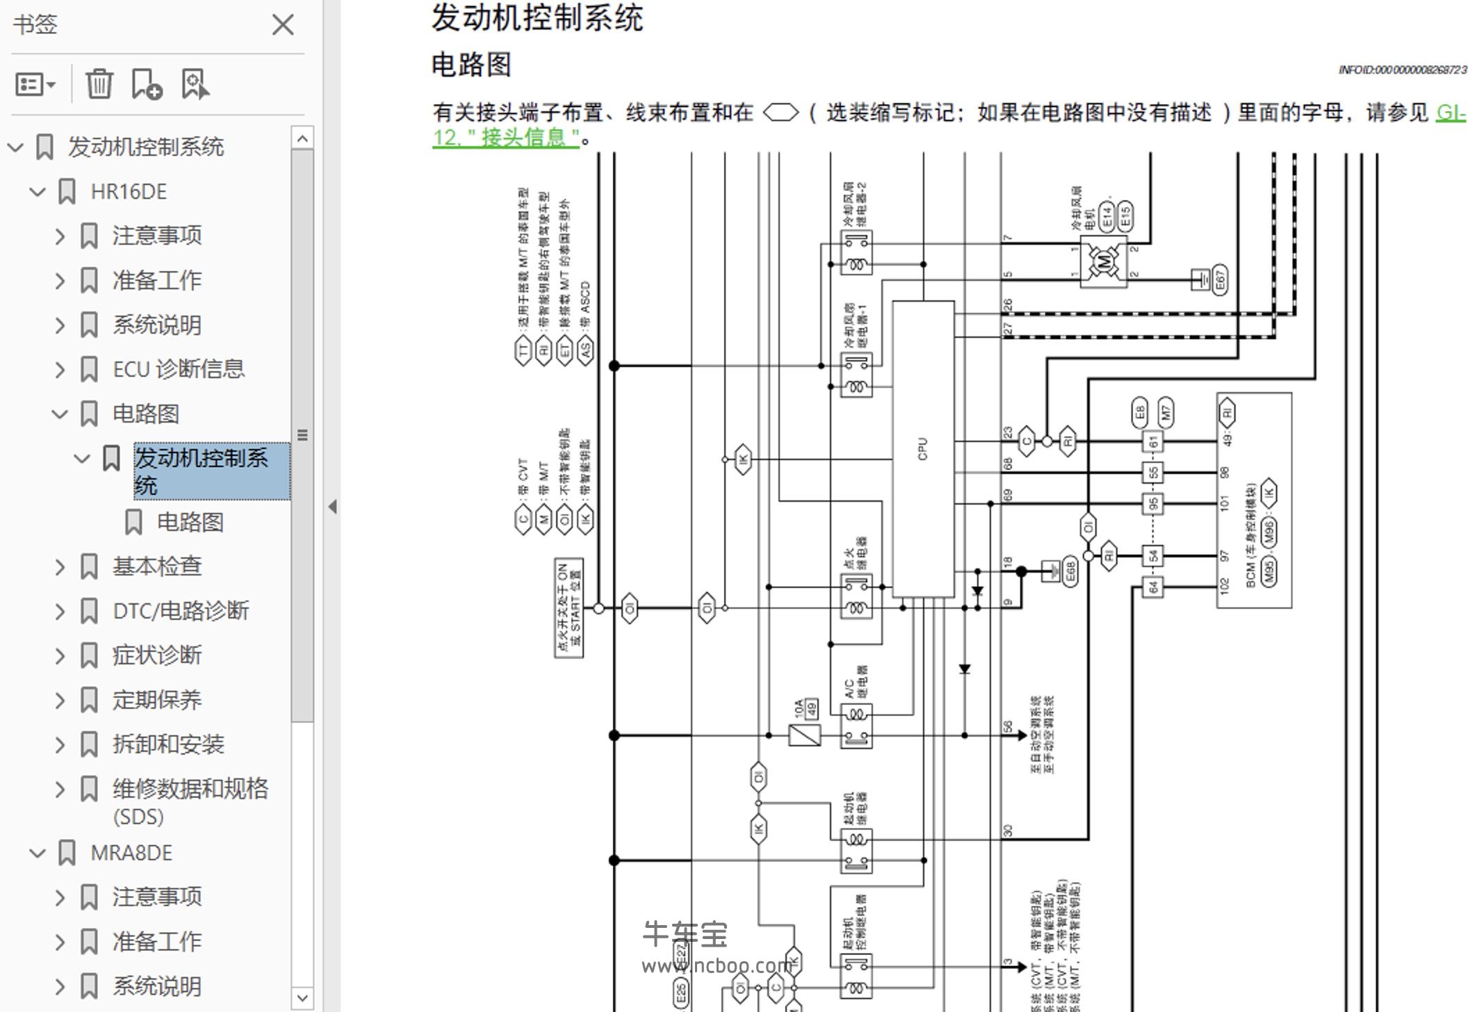
Task: Expand the ECU 诊断信息 bookmark
Action: [x=60, y=369]
